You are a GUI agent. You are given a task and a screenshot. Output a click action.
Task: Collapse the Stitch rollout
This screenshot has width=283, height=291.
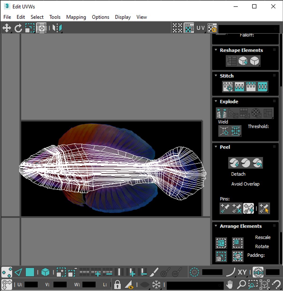216,76
